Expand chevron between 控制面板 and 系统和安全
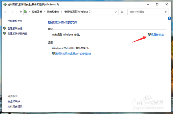173x114 pixels. coord(44,12)
